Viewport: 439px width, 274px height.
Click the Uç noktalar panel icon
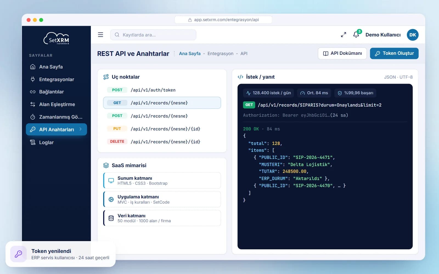pyautogui.click(x=106, y=77)
